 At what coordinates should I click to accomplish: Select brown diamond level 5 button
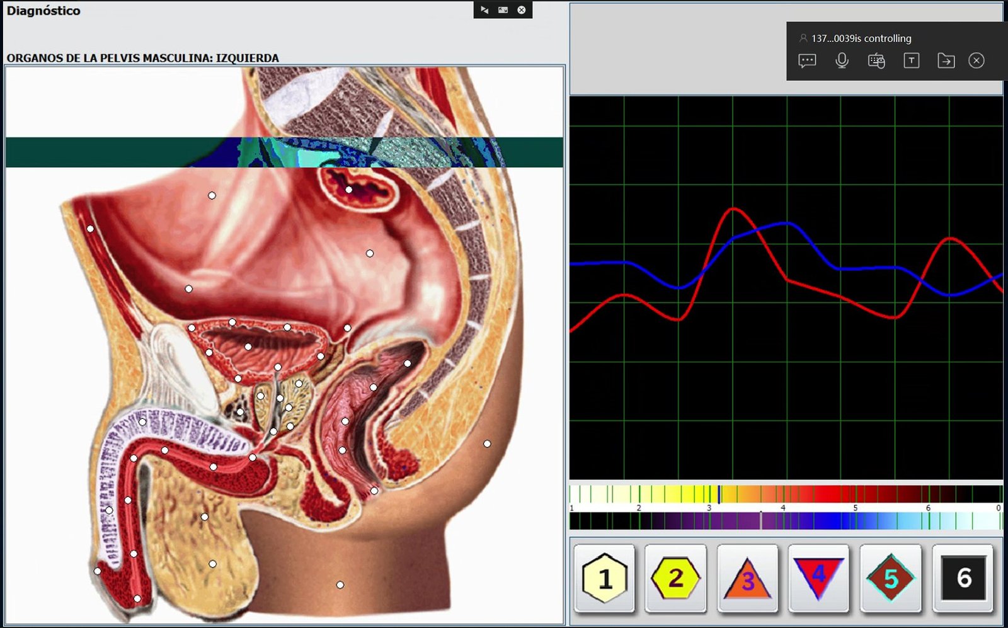pyautogui.click(x=890, y=578)
